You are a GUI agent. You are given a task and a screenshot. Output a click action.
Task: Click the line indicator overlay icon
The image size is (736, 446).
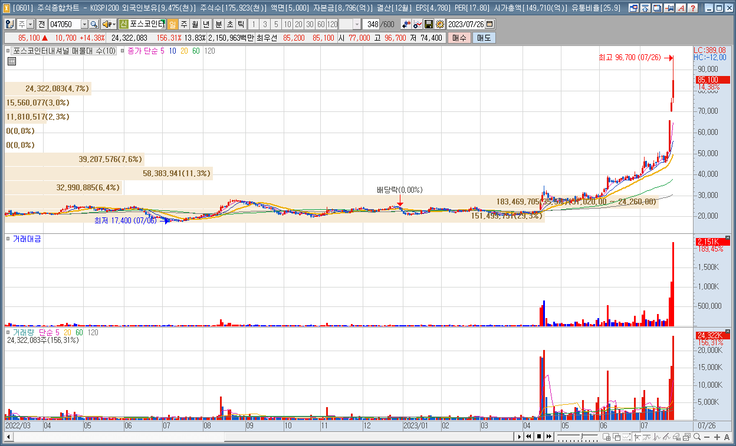(418, 24)
